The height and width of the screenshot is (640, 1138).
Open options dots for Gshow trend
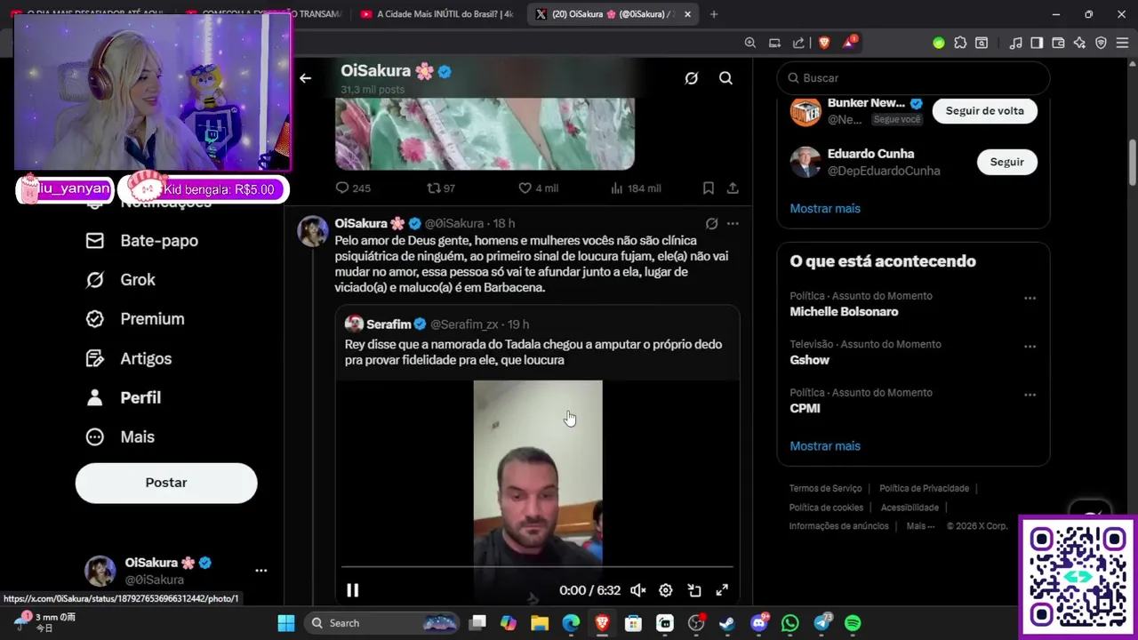(1030, 347)
